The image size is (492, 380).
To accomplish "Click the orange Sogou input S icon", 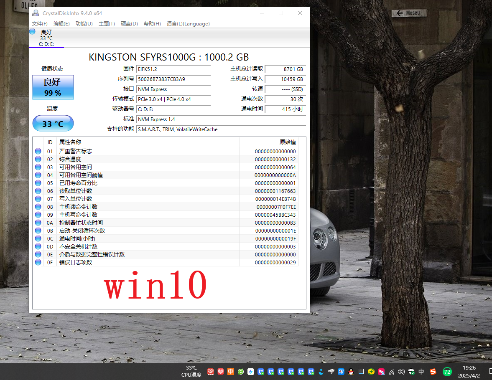I will click(433, 372).
